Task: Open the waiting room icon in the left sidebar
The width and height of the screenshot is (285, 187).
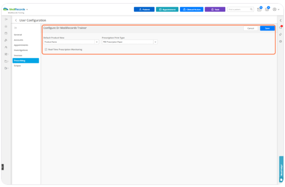Action: (6, 40)
